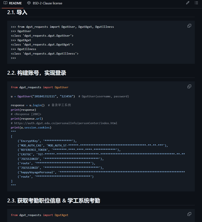Click the auth.dgut.edu.cn URL comment

click(64, 123)
